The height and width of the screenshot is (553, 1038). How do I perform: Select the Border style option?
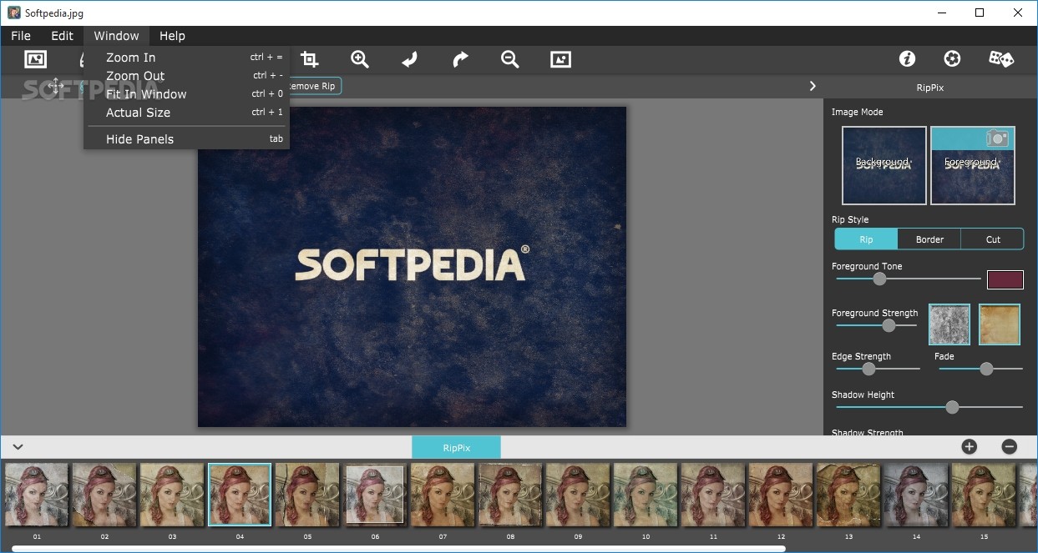pos(929,239)
